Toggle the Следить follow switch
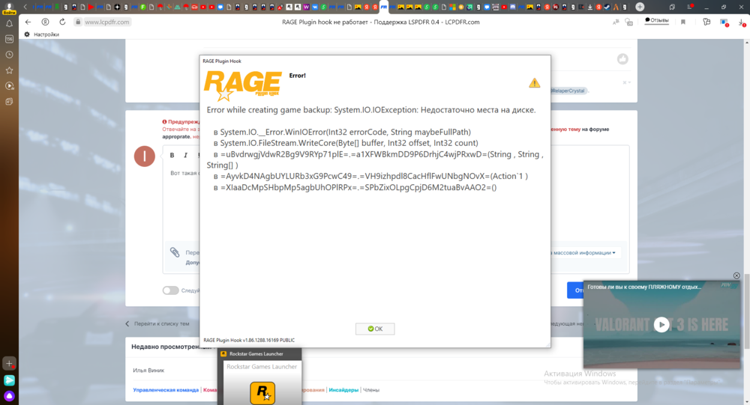 point(170,290)
